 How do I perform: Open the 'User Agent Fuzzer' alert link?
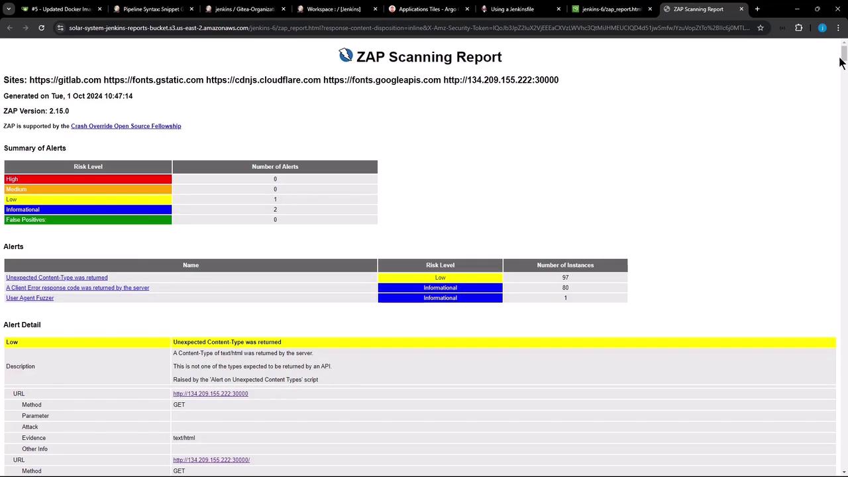click(30, 298)
